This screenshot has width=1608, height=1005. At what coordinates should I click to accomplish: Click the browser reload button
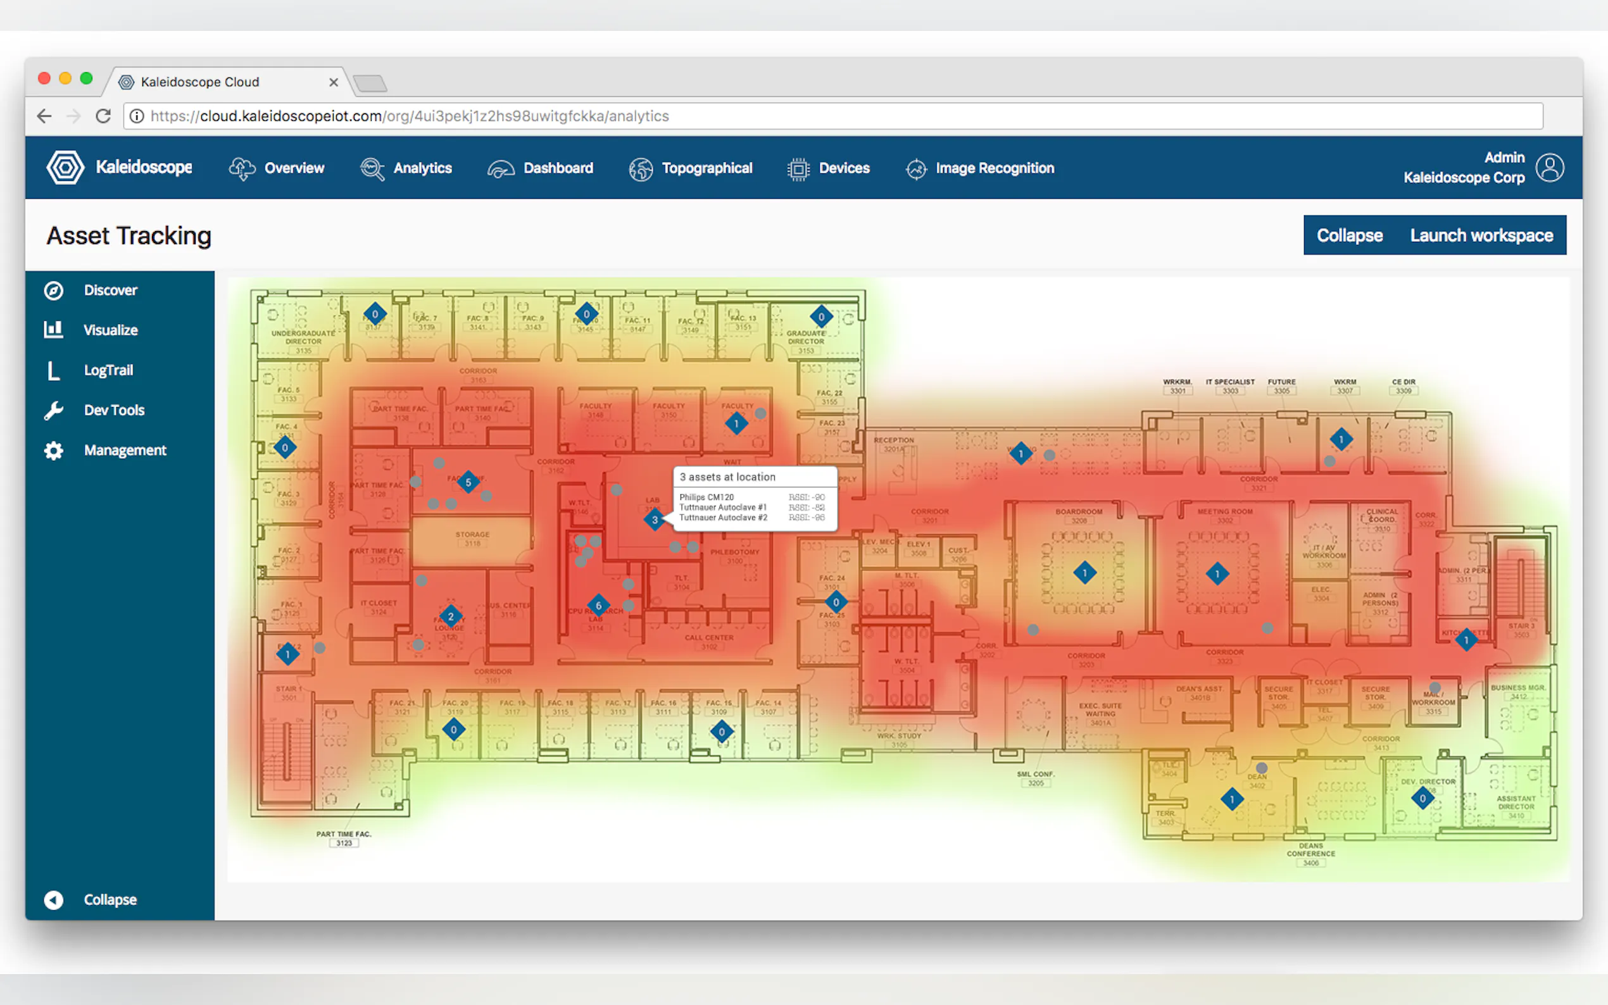click(103, 116)
